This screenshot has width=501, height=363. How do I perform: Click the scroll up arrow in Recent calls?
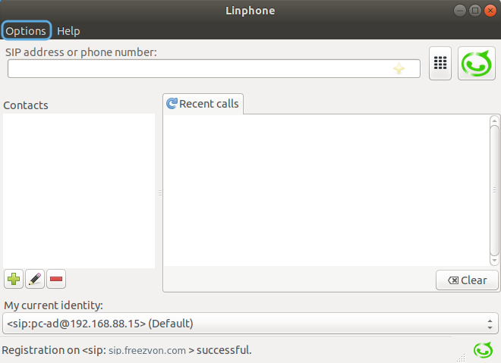tap(494, 120)
